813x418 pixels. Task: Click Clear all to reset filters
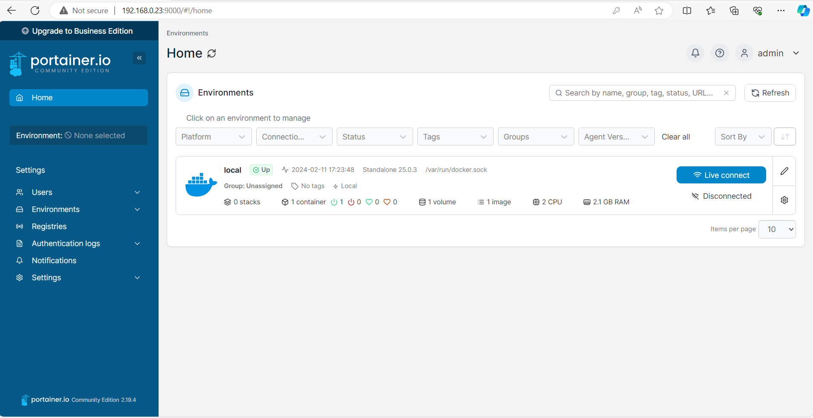pos(676,136)
